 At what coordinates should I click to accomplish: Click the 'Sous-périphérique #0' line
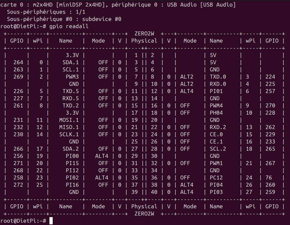[64, 19]
